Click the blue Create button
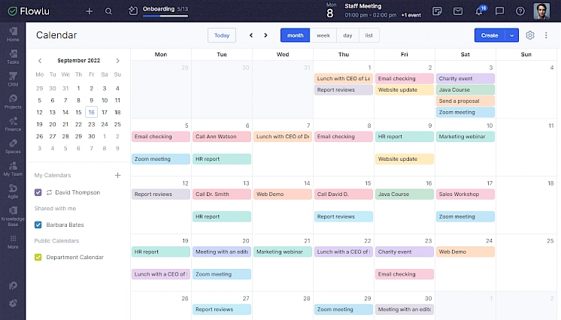561x320 pixels. click(490, 35)
